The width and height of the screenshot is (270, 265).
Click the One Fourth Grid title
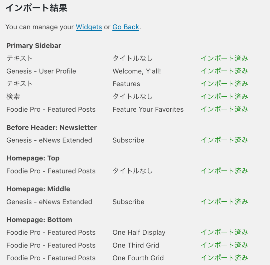138,258
